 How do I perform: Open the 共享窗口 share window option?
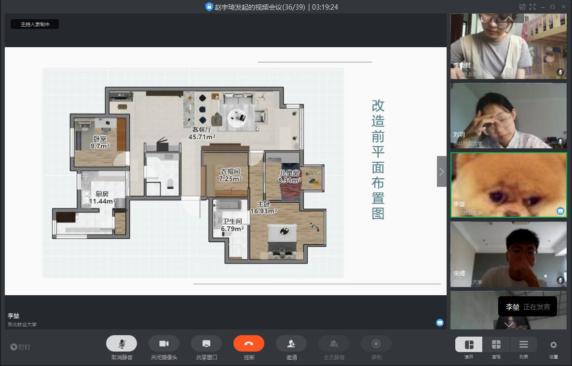point(206,344)
